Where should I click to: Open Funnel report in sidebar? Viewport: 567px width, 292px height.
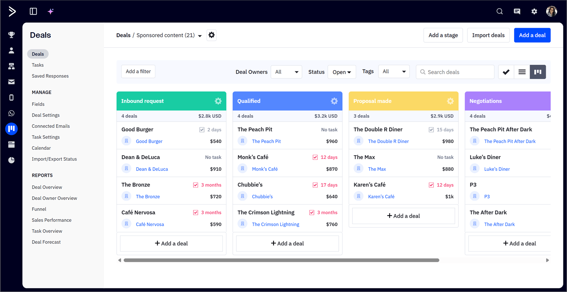39,209
